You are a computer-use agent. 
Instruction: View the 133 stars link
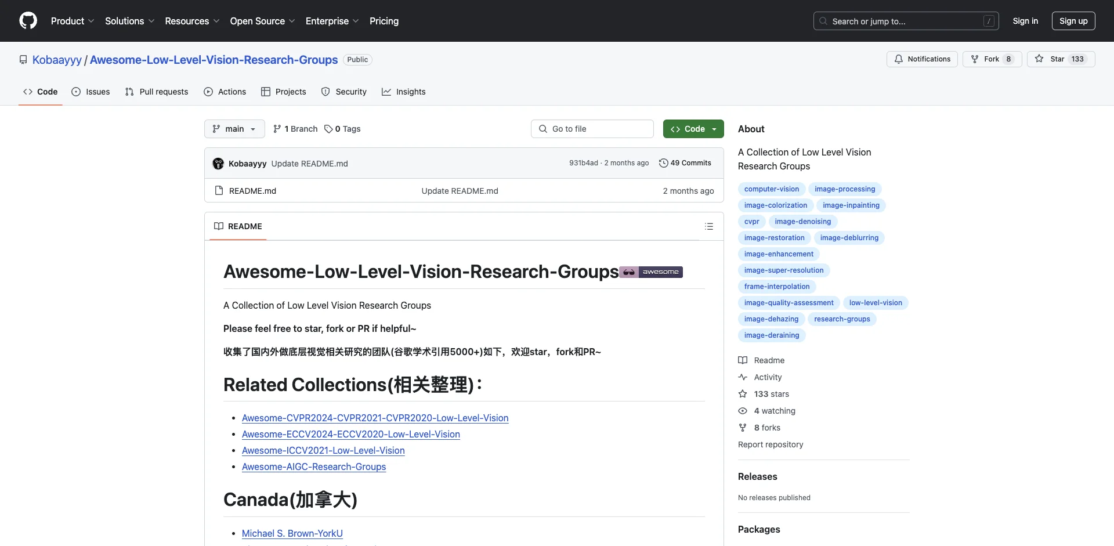(x=764, y=394)
